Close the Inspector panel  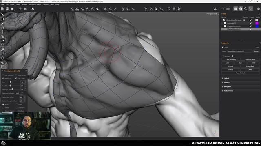(x=259, y=43)
